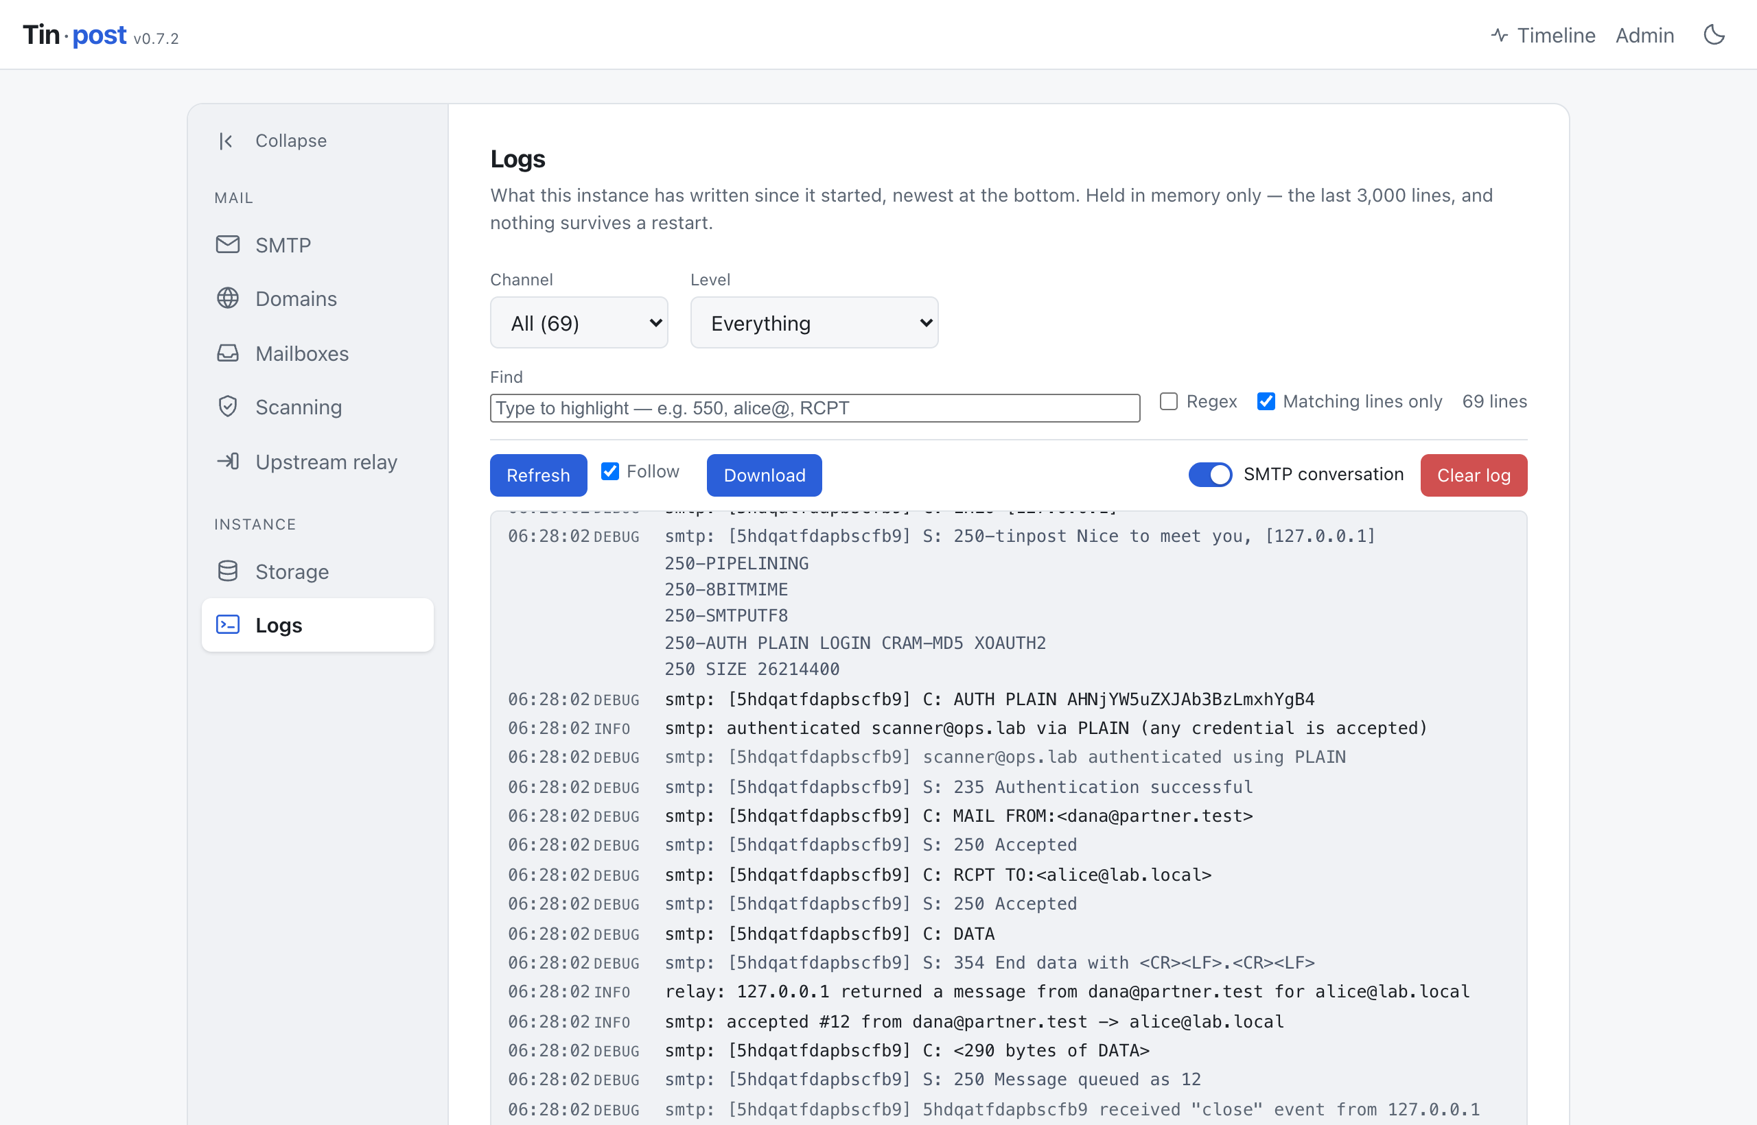1757x1125 pixels.
Task: Click the '69 lines' counter text
Action: (1495, 401)
